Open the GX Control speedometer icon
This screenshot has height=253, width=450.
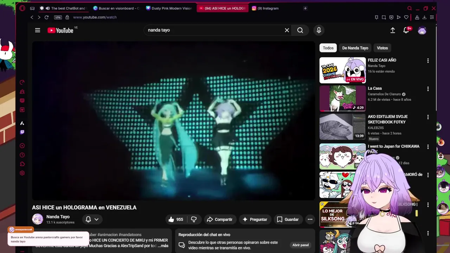[x=22, y=82]
